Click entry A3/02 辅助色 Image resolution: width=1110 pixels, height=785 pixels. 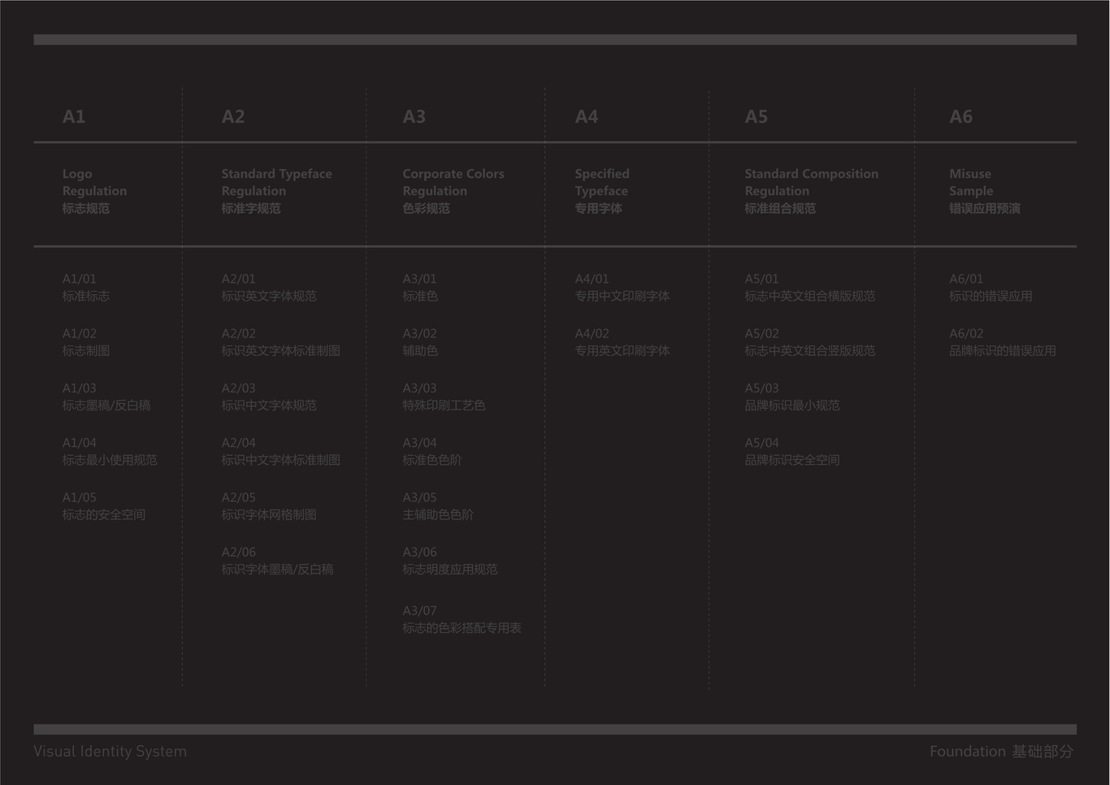tap(421, 342)
